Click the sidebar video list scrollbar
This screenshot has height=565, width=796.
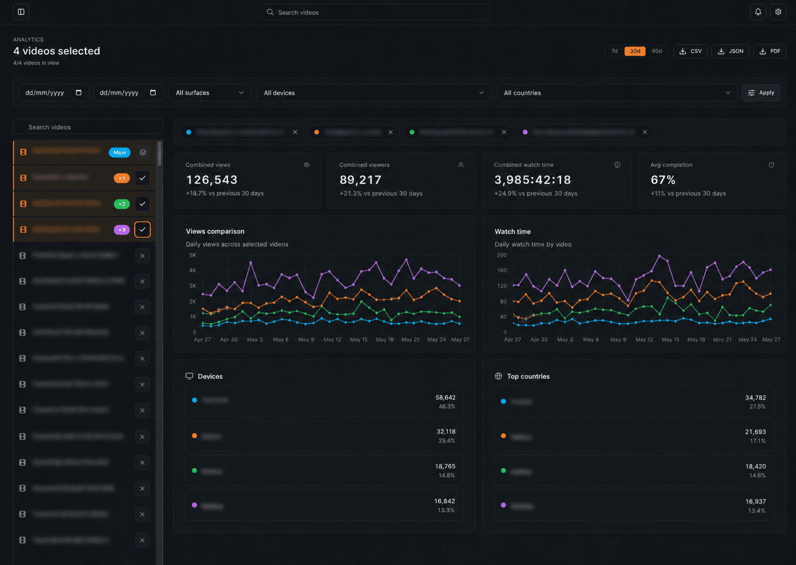(159, 154)
